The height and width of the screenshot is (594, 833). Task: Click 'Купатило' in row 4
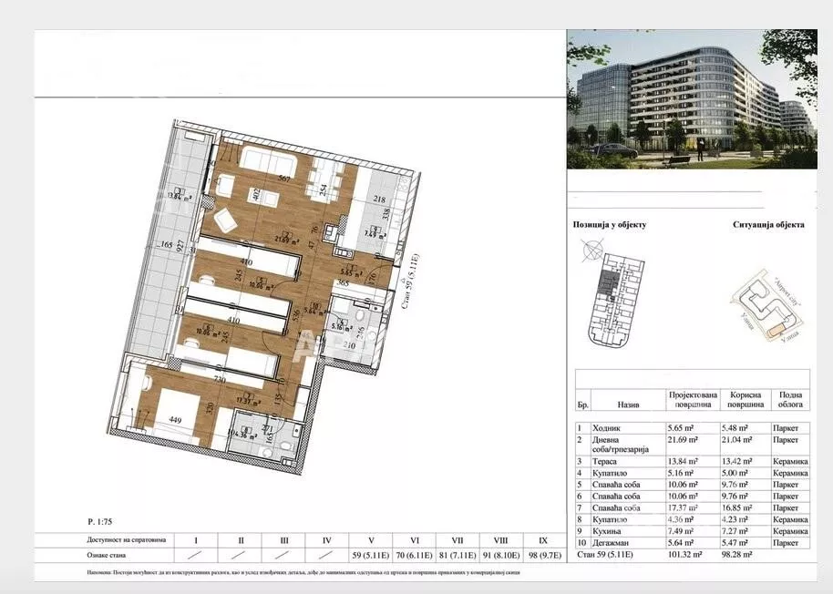point(610,473)
